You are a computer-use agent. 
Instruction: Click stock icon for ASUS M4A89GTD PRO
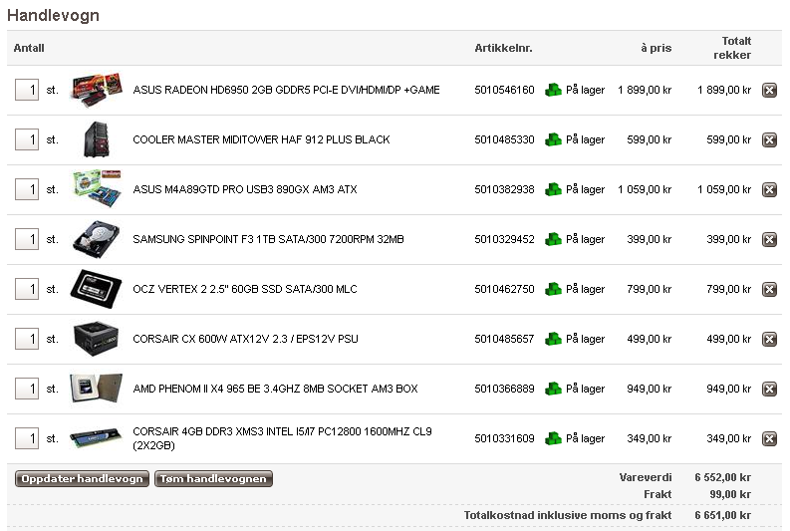tap(553, 189)
